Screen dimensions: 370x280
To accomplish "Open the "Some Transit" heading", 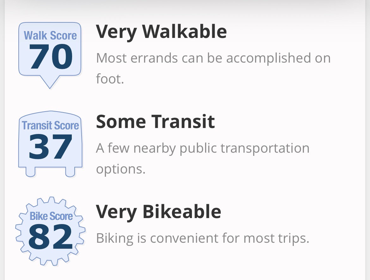I will (x=155, y=122).
